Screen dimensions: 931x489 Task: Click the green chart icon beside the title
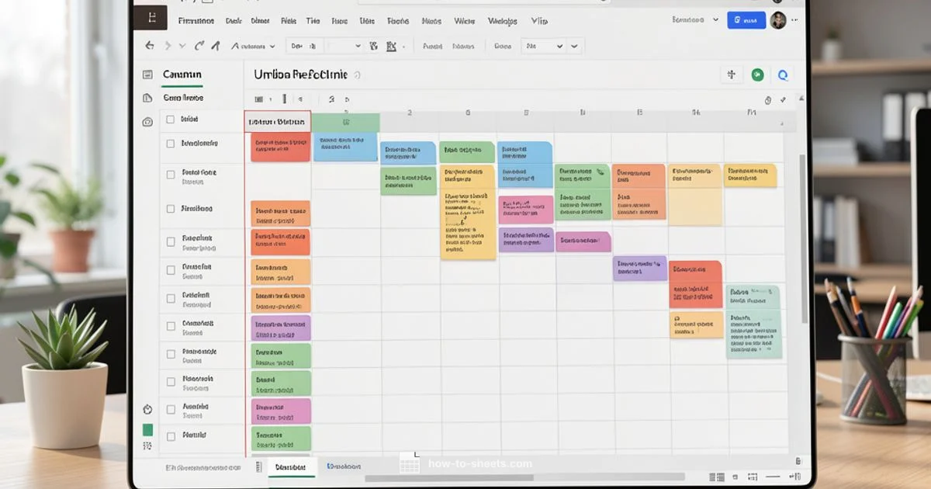[x=757, y=75]
